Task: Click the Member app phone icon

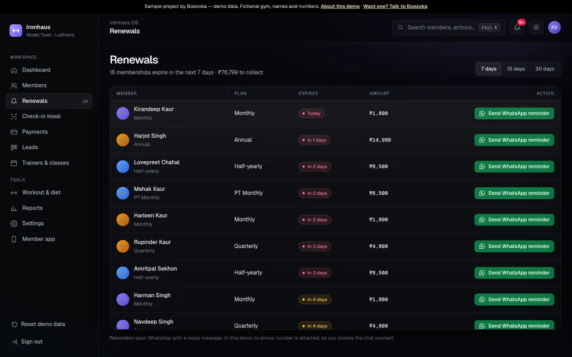Action: point(14,239)
